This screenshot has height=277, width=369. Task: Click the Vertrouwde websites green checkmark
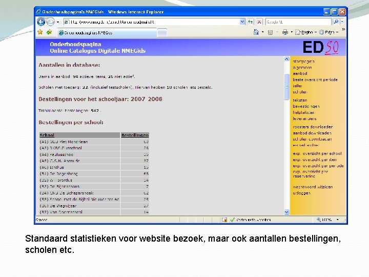pyautogui.click(x=233, y=220)
